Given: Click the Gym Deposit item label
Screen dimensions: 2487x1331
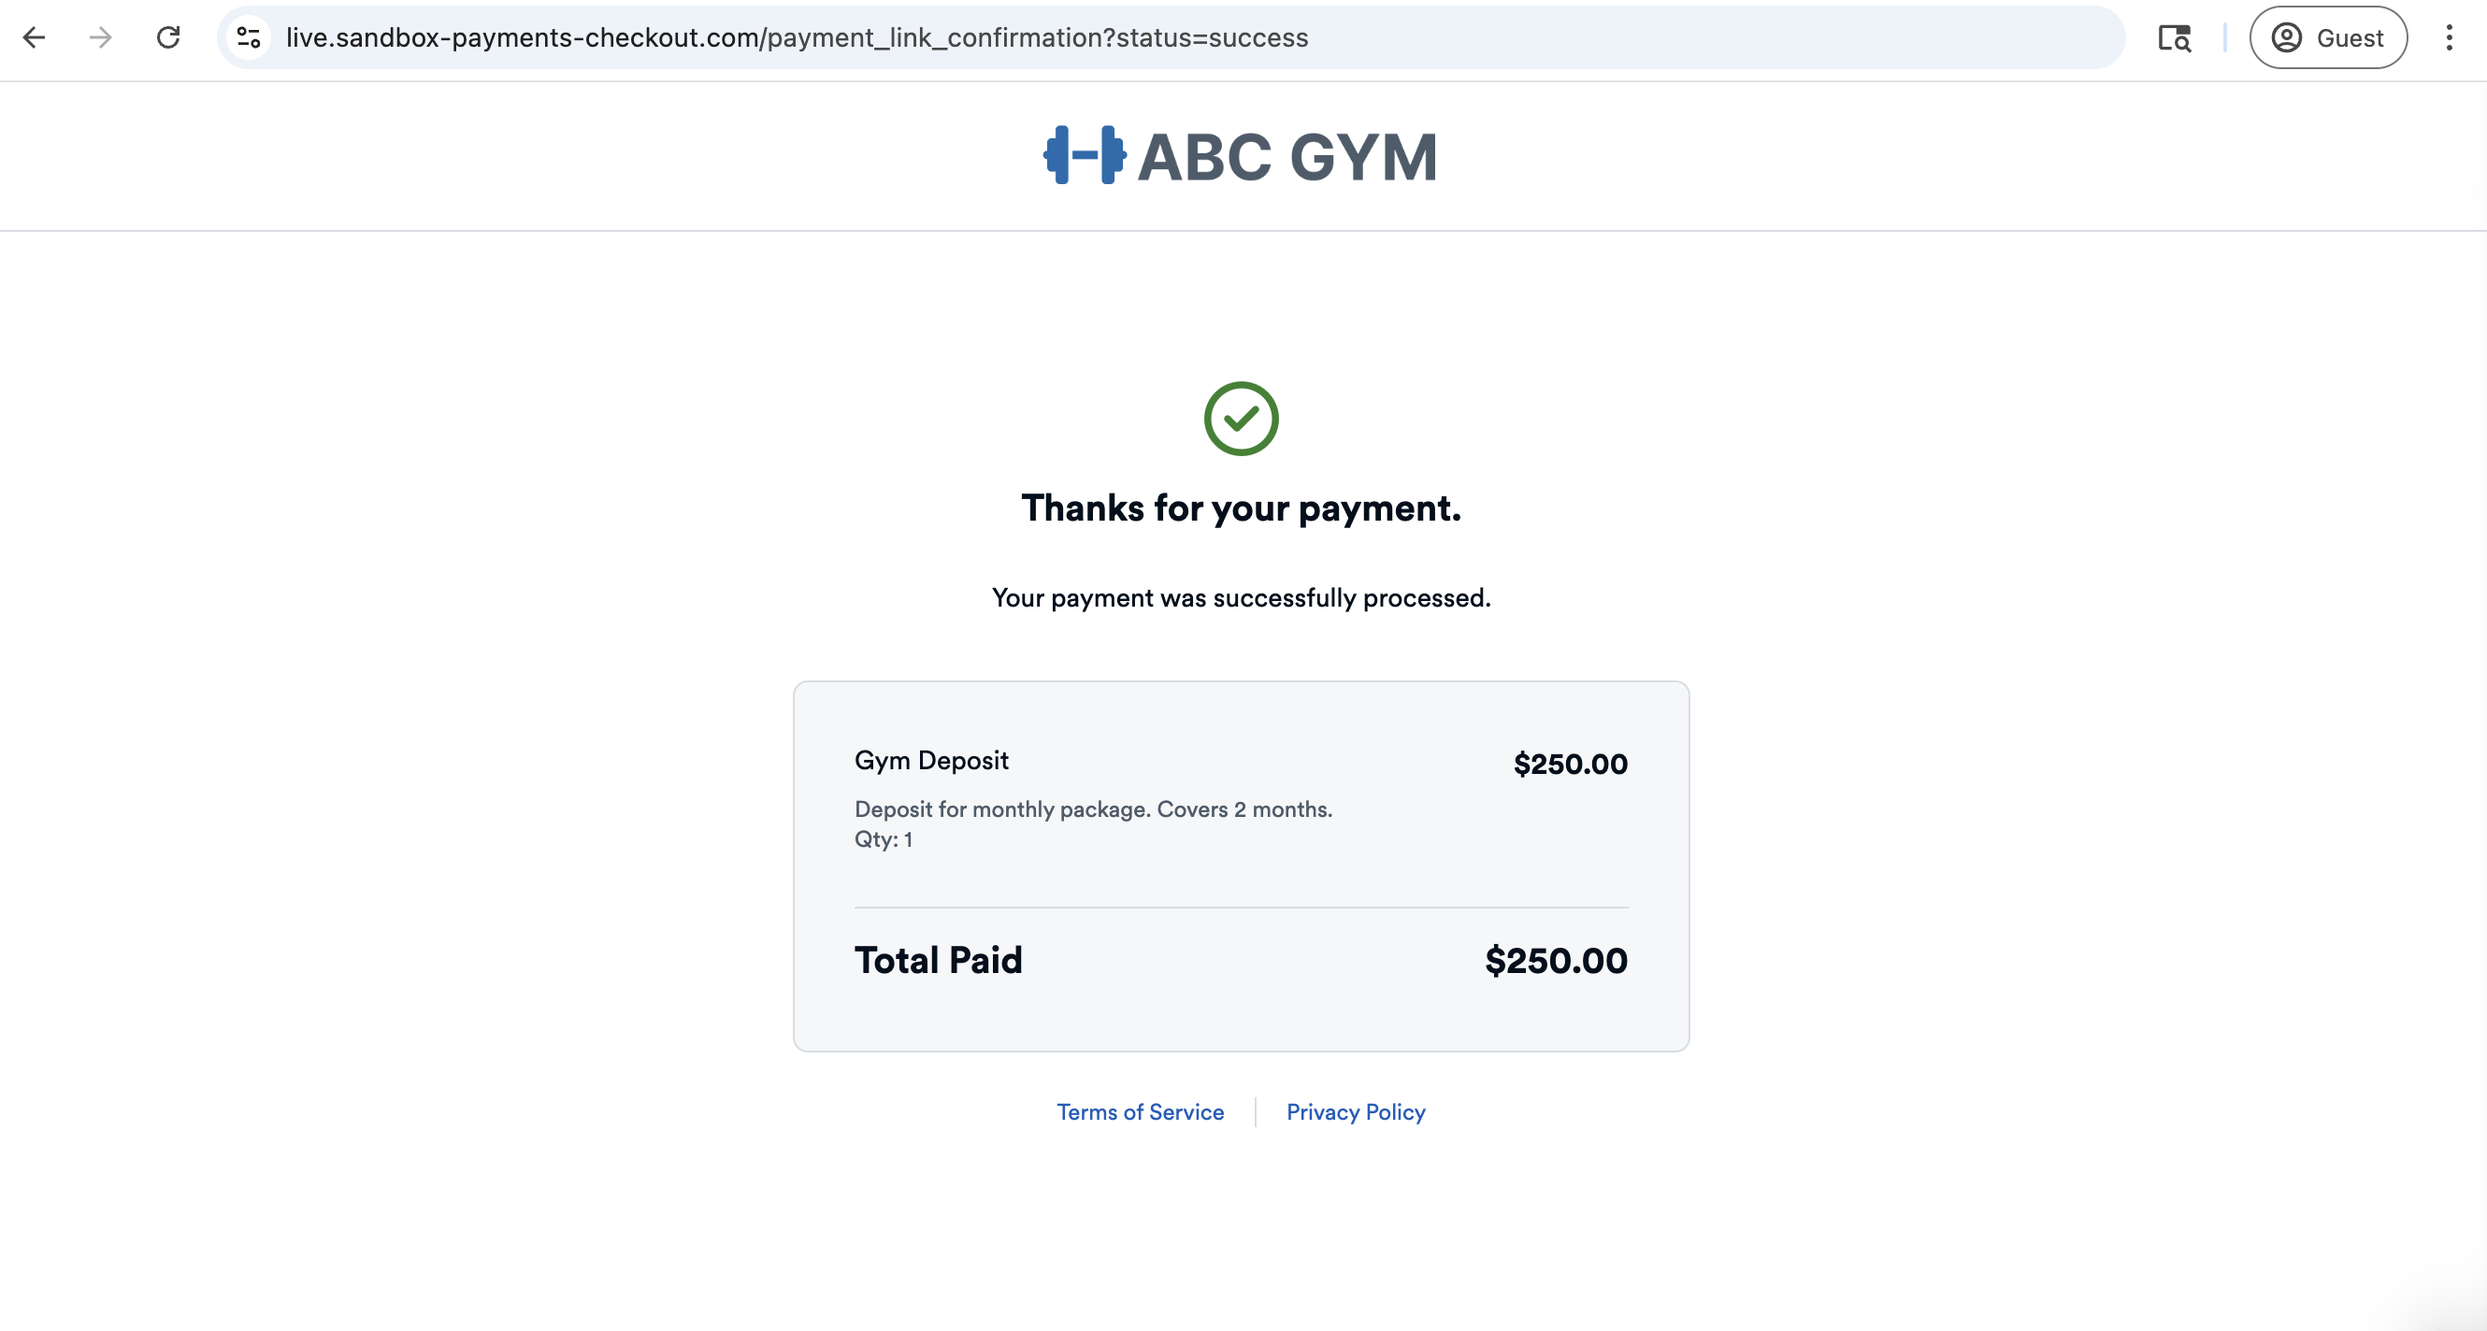Looking at the screenshot, I should 930,761.
